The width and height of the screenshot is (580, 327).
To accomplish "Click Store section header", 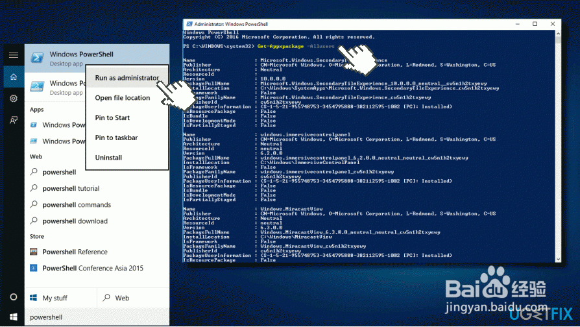I will [x=36, y=236].
